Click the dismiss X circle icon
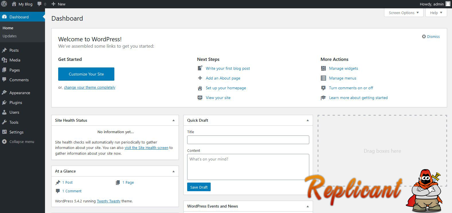The image size is (452, 213). (x=424, y=36)
